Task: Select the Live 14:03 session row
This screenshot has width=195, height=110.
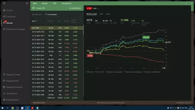Action: 57,28
